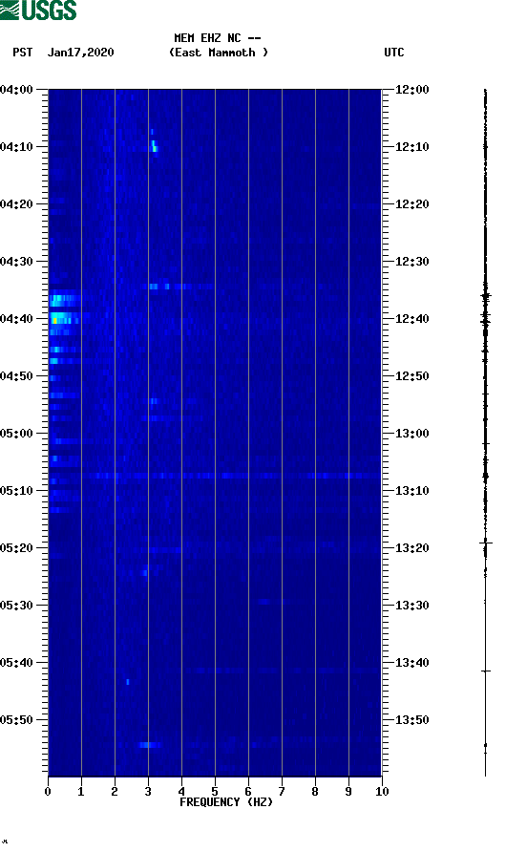
Task: Click the '12:20' UTC time label
Action: [412, 204]
